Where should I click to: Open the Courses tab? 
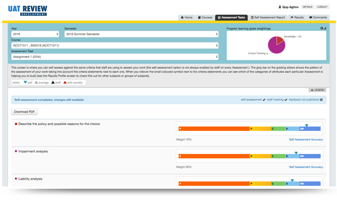(205, 17)
